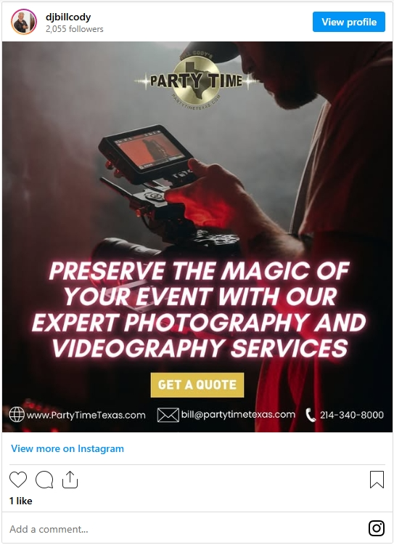
Task: Click the 1 like count
Action: pos(21,501)
